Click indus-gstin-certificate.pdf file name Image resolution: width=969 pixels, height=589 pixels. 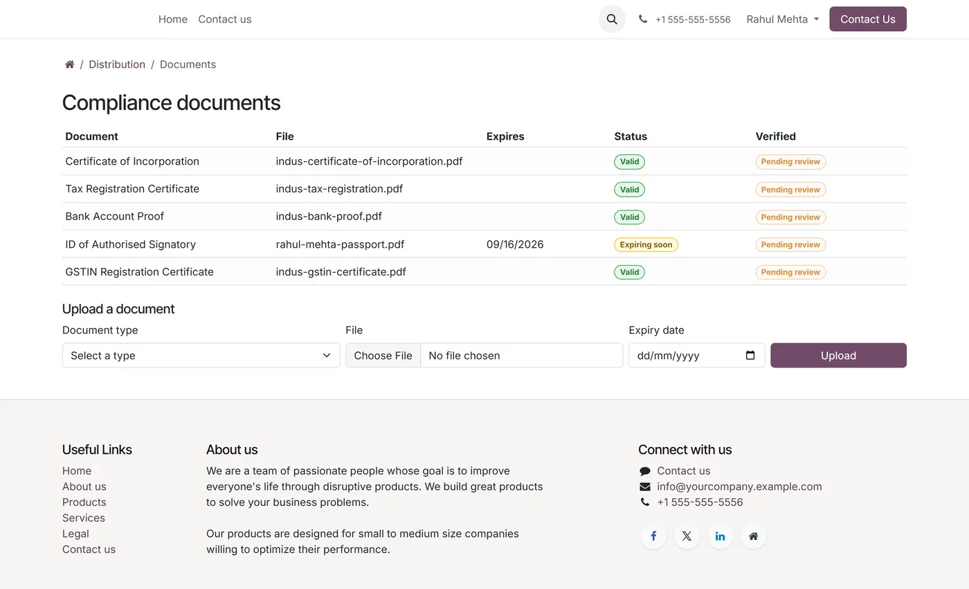coord(341,272)
